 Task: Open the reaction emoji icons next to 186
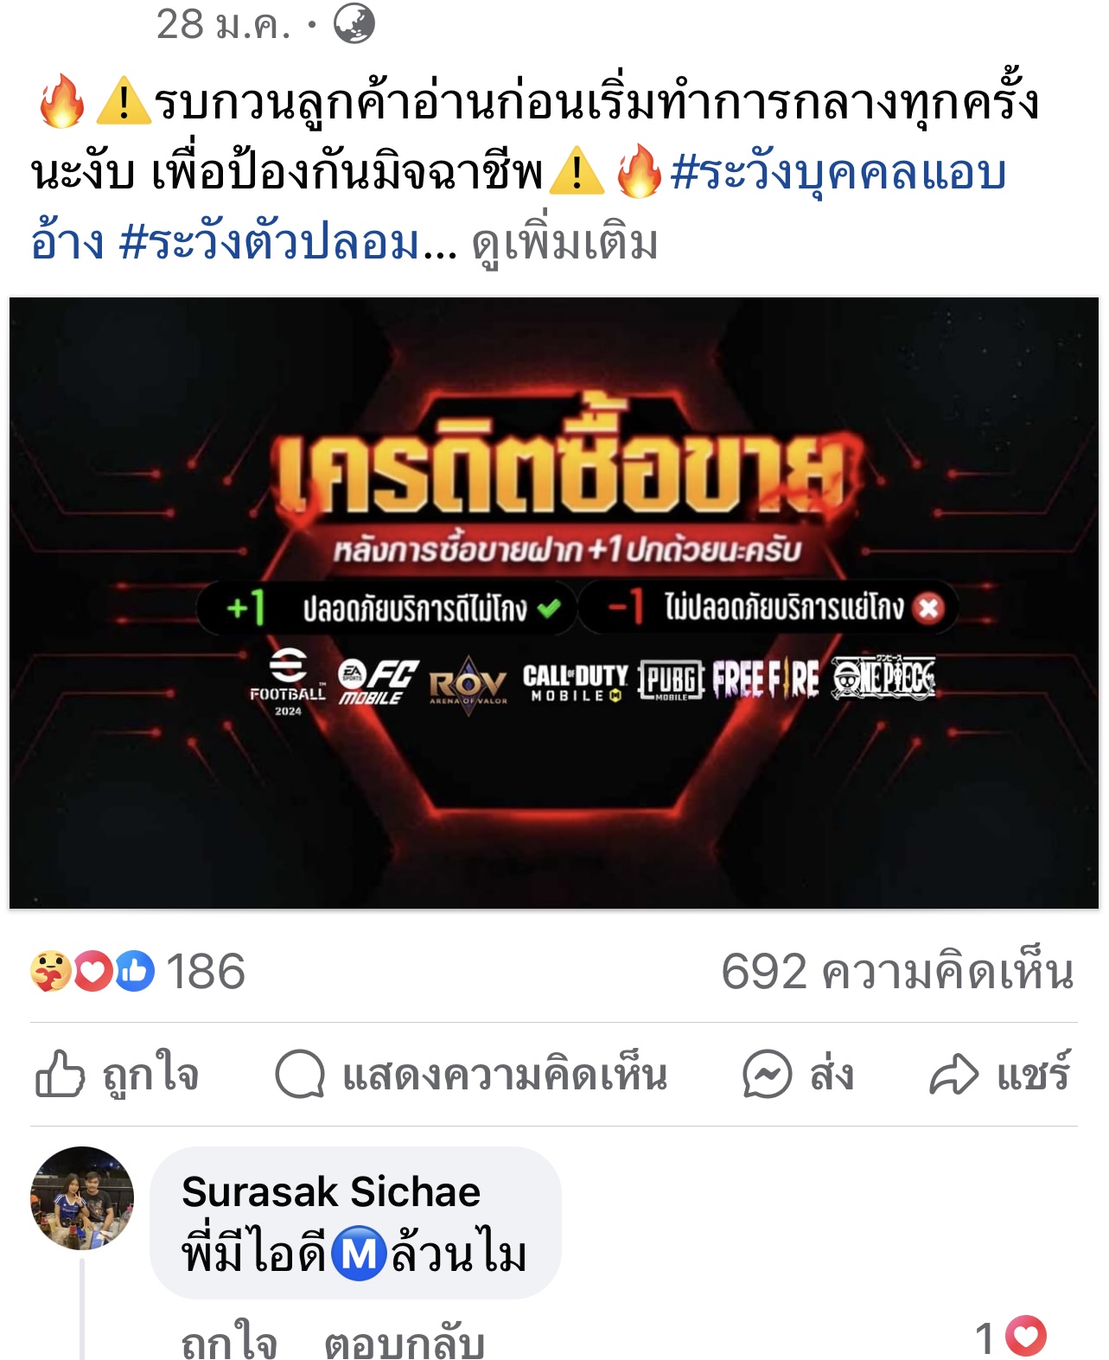(x=92, y=971)
